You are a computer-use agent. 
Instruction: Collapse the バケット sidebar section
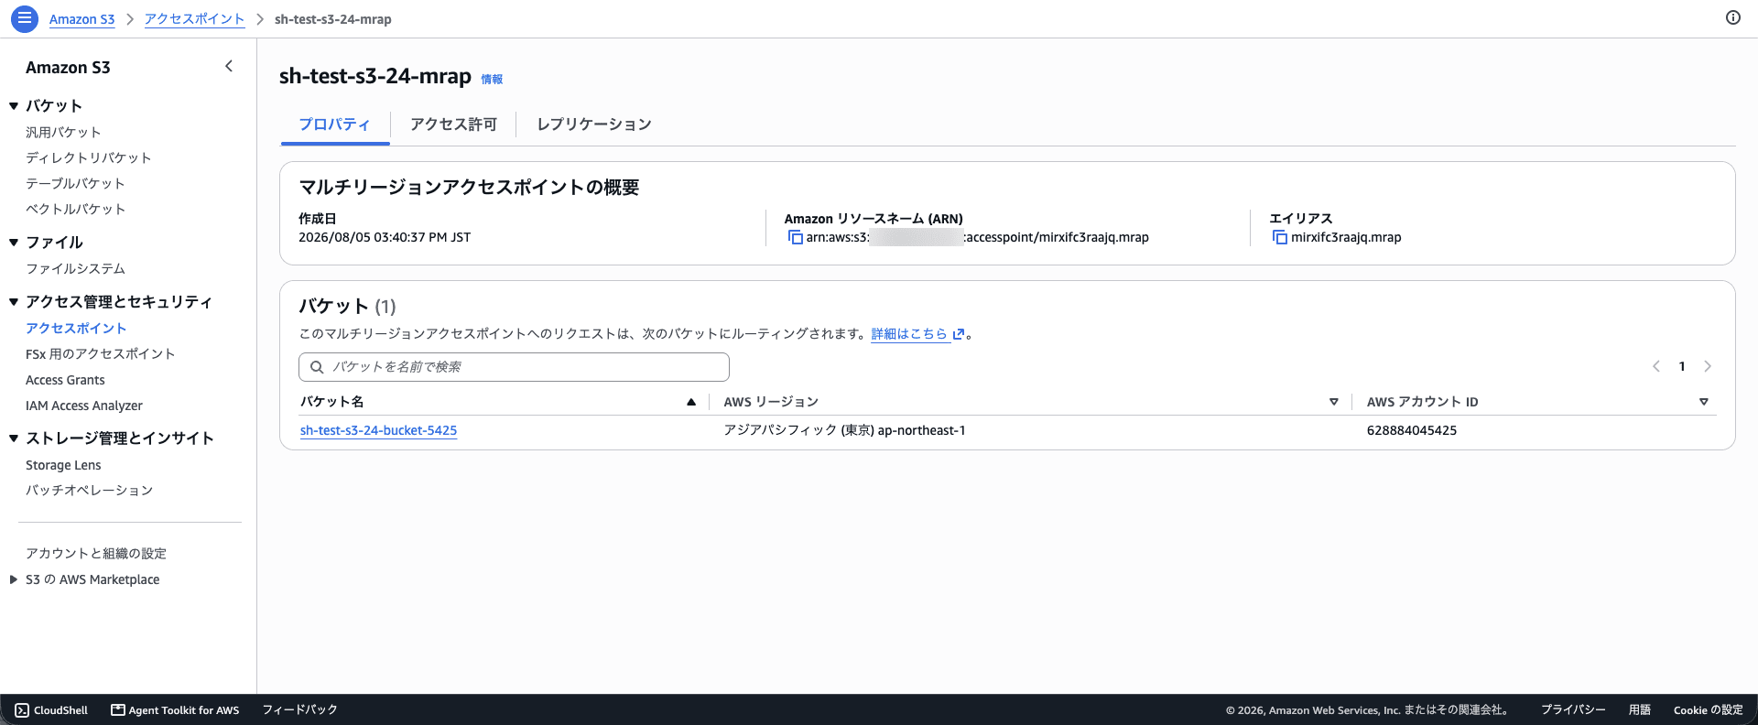14,106
